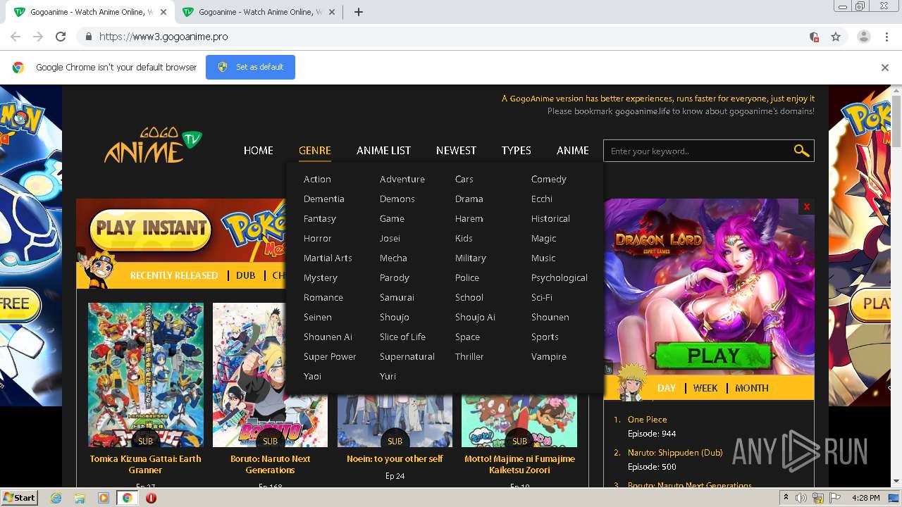Open Naruto: Shippuden (Dub) link
This screenshot has width=902, height=507.
point(675,453)
